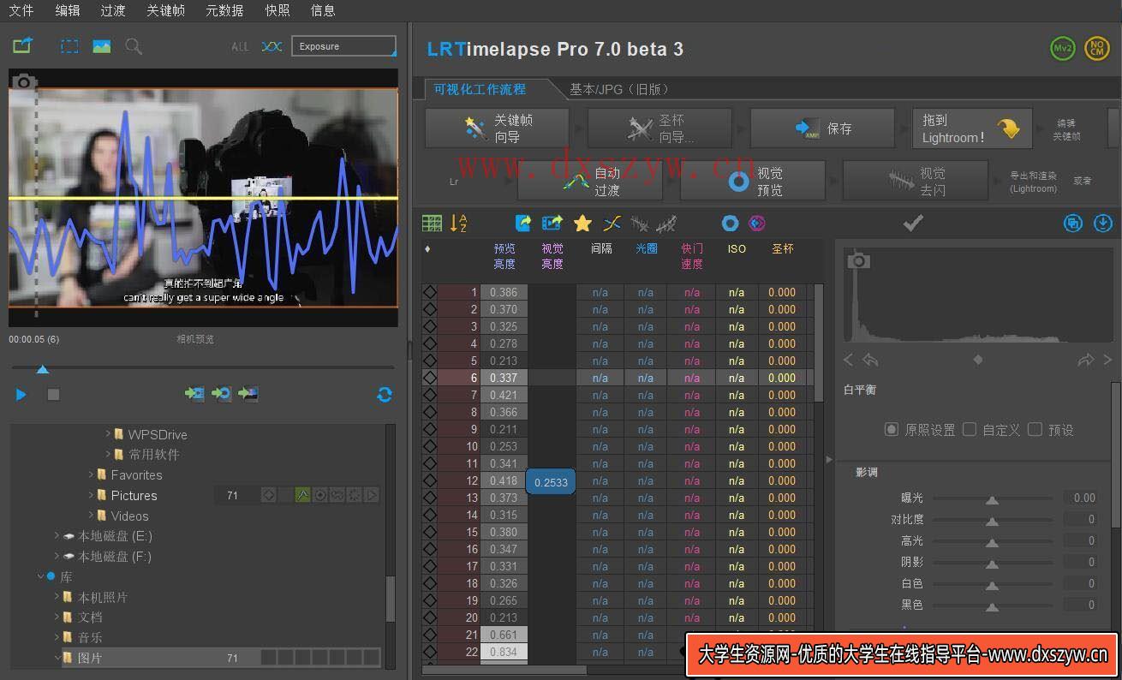The image size is (1122, 680).
Task: Select the 自定义 white balance option
Action: tap(970, 429)
